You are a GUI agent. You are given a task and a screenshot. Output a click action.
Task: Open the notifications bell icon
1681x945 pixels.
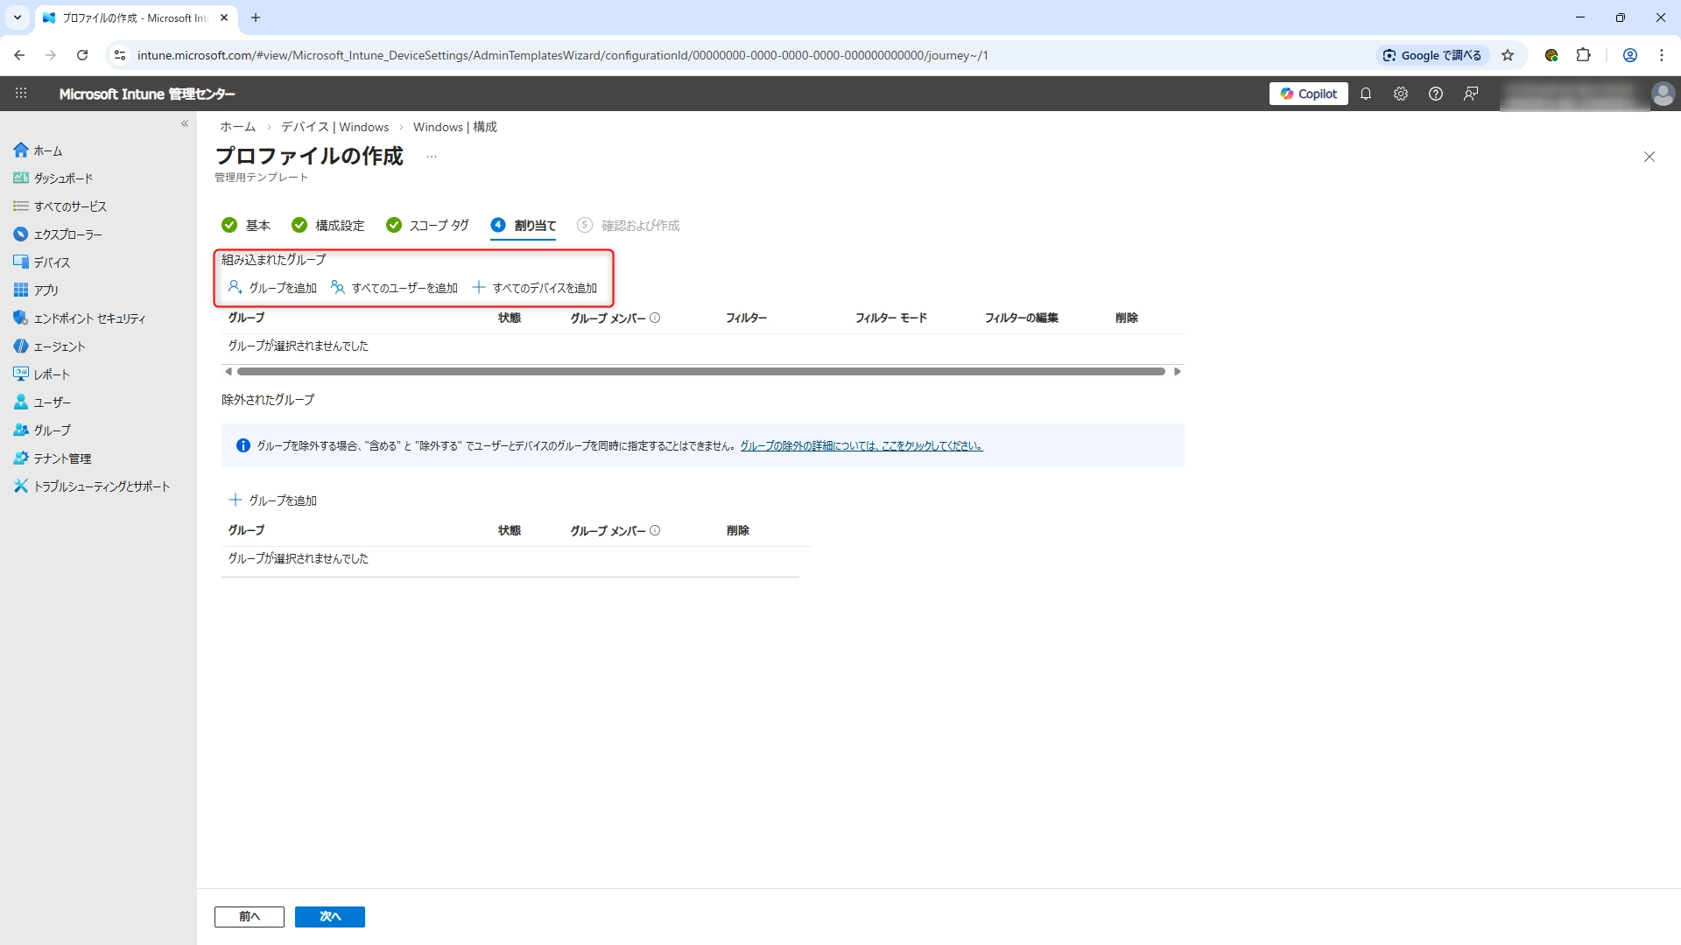pyautogui.click(x=1366, y=94)
